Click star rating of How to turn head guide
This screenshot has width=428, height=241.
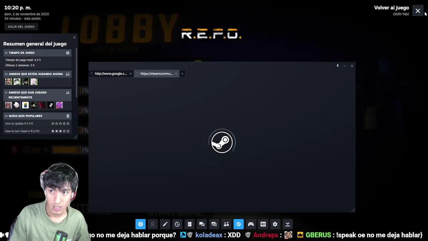coord(60,131)
